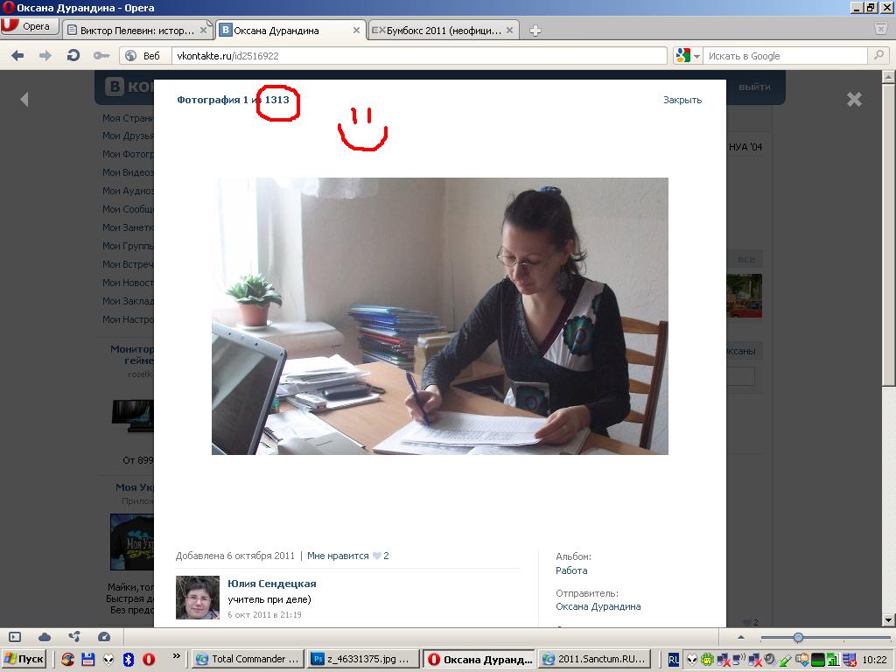This screenshot has width=896, height=672.
Task: Toggle the Opera Turbo speedometer icon
Action: (x=104, y=637)
